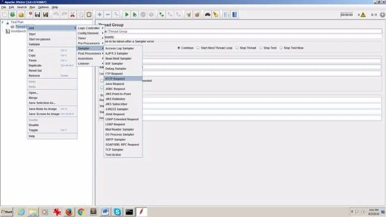386x217 pixels.
Task: Click the Save floppy disk icon
Action: point(37,14)
